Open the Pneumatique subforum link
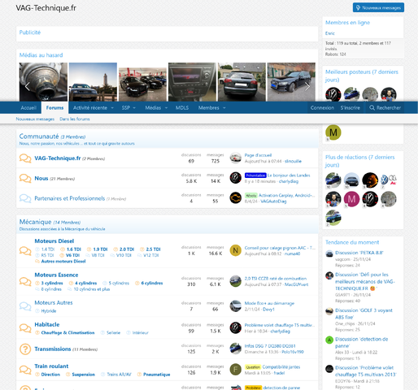The height and width of the screenshot is (390, 418). (157, 375)
